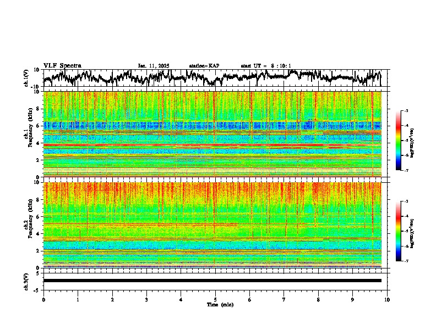Click the "-7" label on the ch.2 colorbar
This screenshot has height=336, width=436.
[x=406, y=261]
